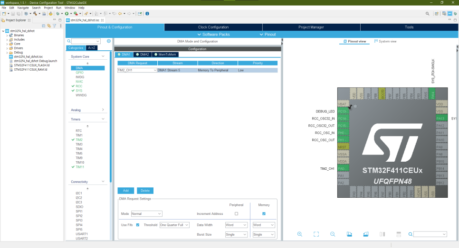Expand the Analog category
The width and height of the screenshot is (459, 248).
(x=103, y=110)
